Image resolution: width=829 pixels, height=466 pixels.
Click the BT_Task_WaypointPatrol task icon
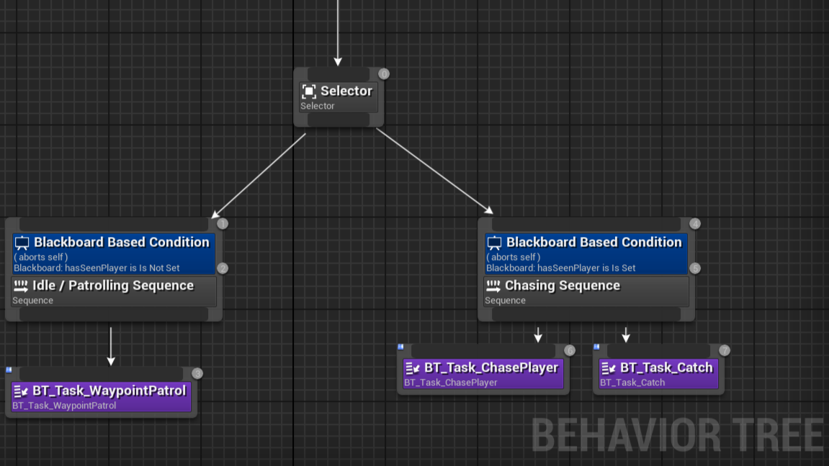coord(20,391)
